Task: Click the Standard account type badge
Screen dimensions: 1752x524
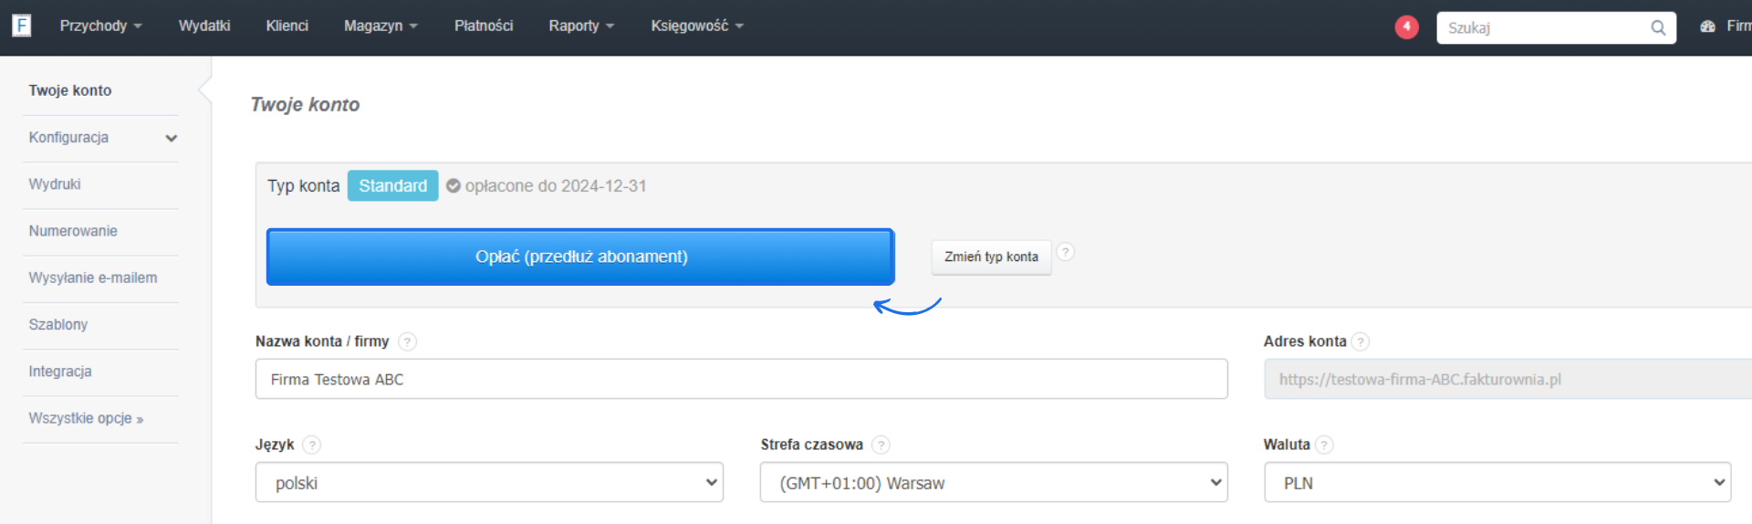Action: 392,185
